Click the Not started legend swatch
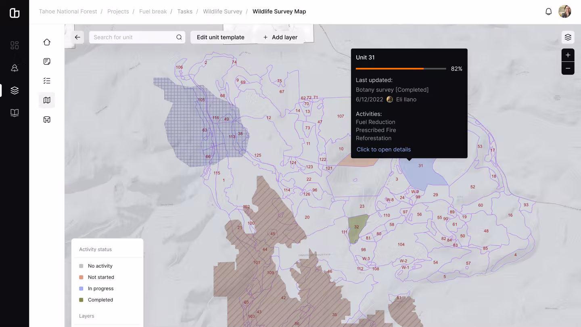The image size is (581, 327). click(81, 277)
